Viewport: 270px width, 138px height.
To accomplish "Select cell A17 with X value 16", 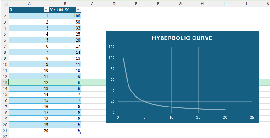I will point(29,107).
